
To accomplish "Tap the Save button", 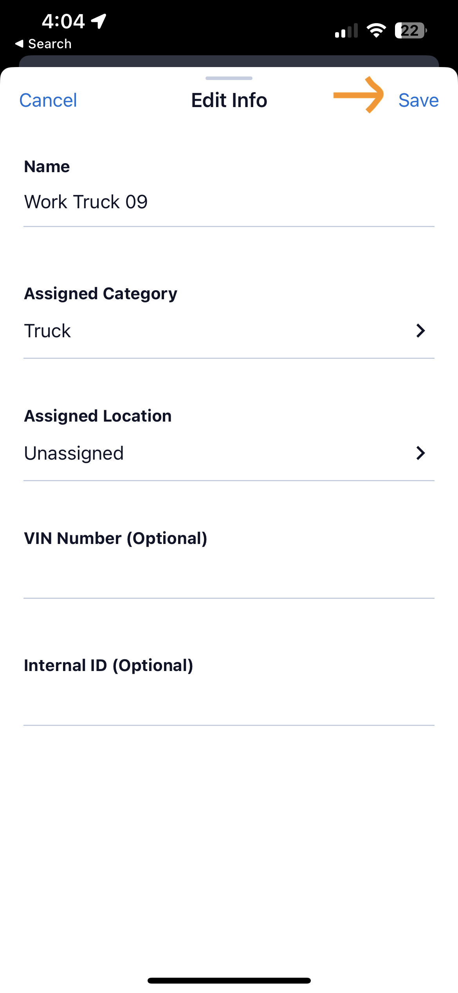I will click(x=418, y=100).
